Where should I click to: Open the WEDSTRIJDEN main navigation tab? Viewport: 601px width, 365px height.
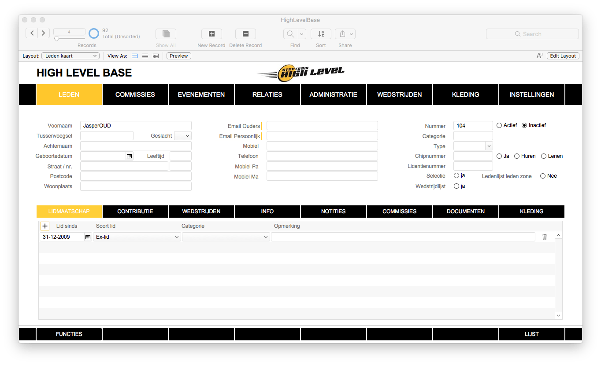(400, 95)
